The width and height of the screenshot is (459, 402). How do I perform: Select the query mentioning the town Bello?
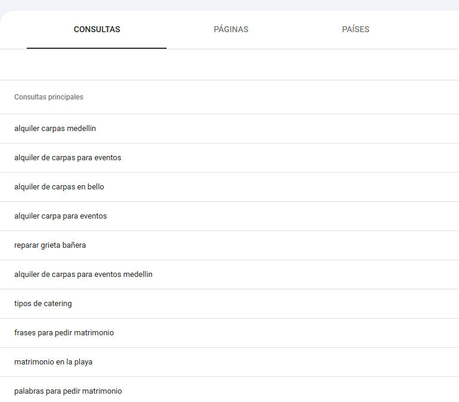[x=59, y=187]
